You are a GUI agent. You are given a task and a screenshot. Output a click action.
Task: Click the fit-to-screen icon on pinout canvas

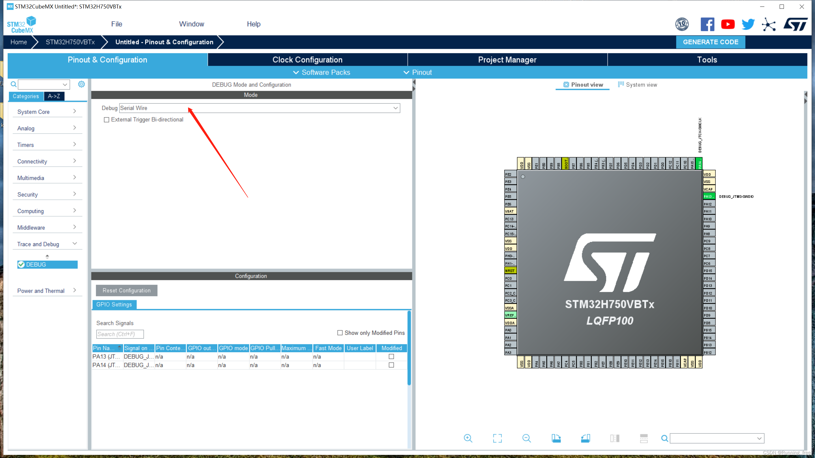coord(497,438)
